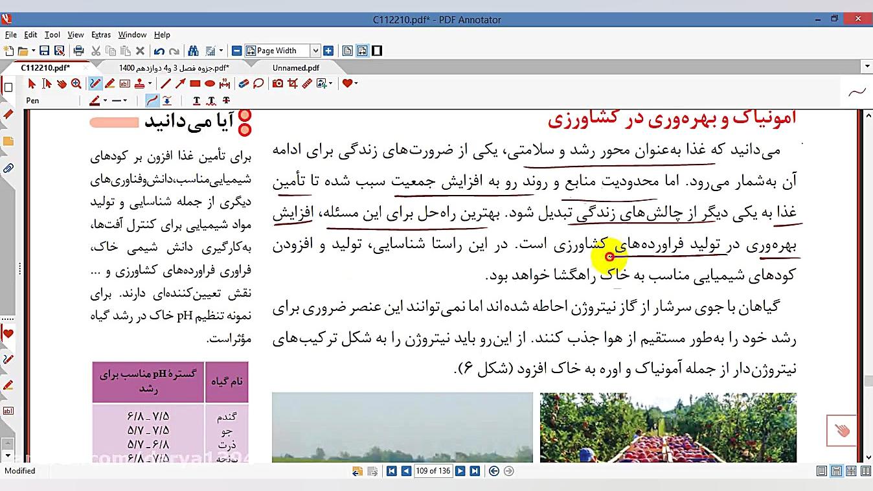This screenshot has height=491, width=873.
Task: Open the Extras menu
Action: point(101,34)
